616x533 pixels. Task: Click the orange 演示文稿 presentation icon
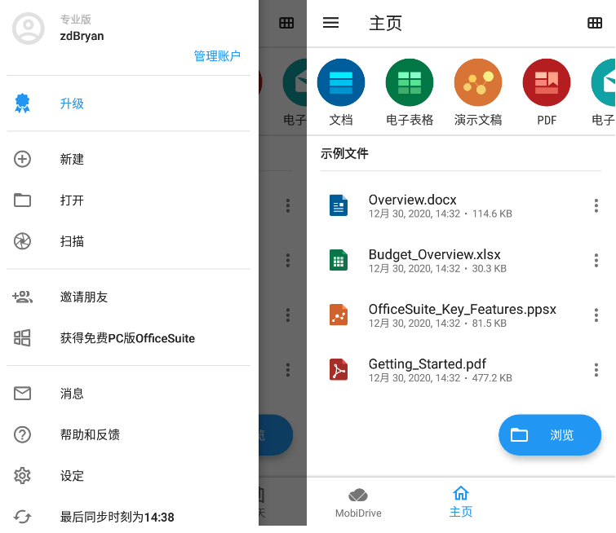478,83
